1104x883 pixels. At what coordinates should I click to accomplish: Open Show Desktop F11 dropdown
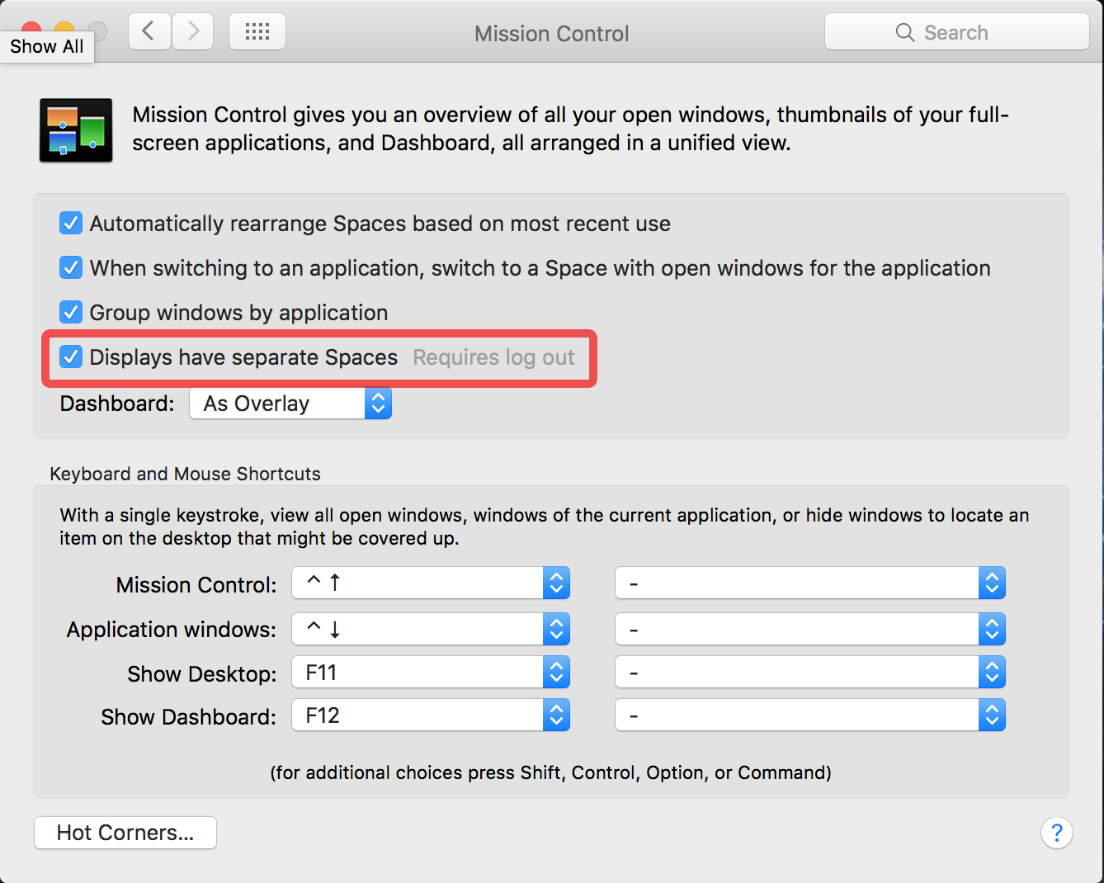(x=431, y=673)
